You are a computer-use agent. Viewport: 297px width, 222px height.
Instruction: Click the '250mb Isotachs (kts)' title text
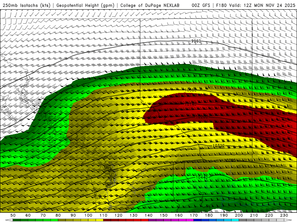pyautogui.click(x=26, y=5)
